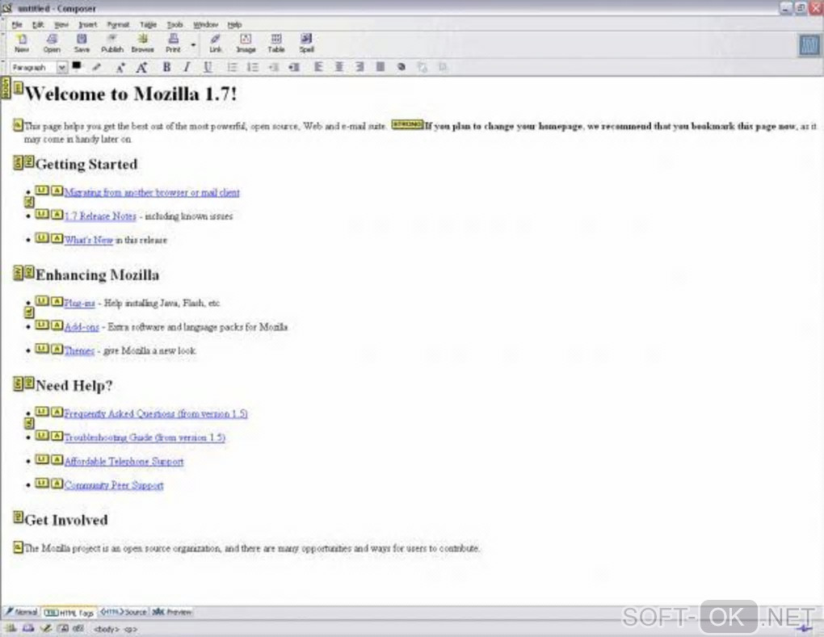Open the Paragraph format dropdown
The height and width of the screenshot is (637, 824).
coord(39,67)
